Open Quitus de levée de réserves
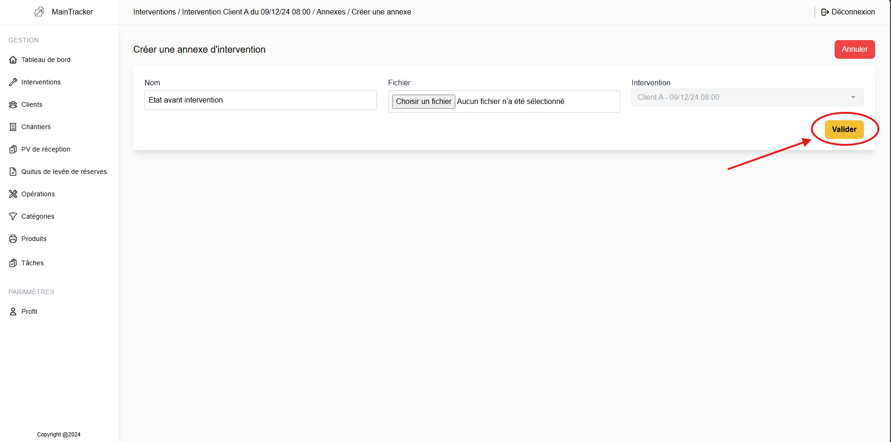The image size is (891, 442). click(64, 172)
